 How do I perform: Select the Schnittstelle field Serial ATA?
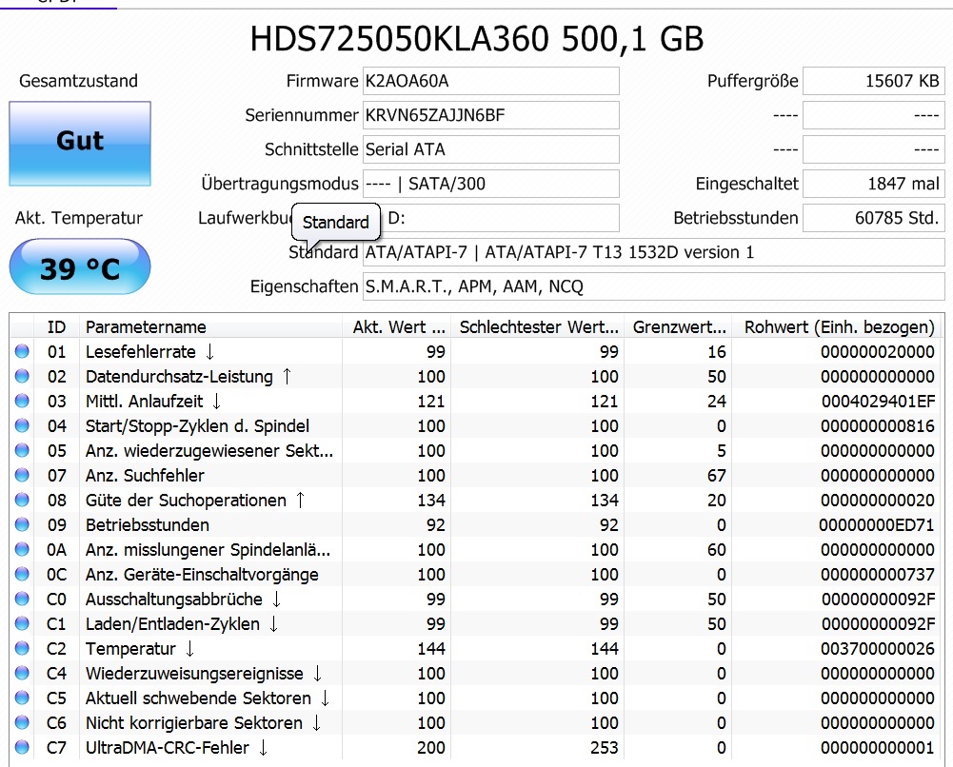pos(491,149)
